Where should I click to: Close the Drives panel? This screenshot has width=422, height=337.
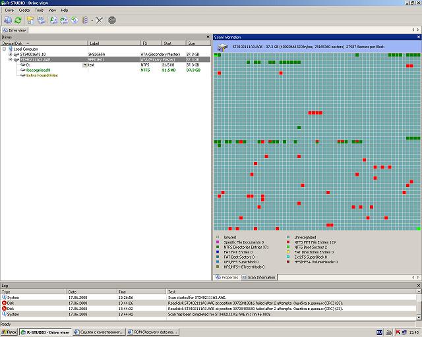[208, 37]
